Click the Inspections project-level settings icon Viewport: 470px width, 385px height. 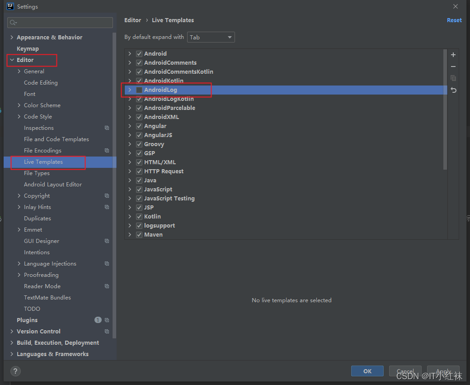[x=107, y=128]
